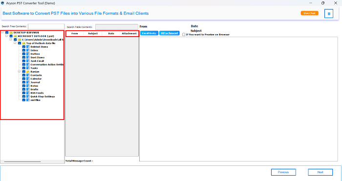The image size is (342, 181).
Task: Click the Drafts folder icon
Action: pos(28,89)
